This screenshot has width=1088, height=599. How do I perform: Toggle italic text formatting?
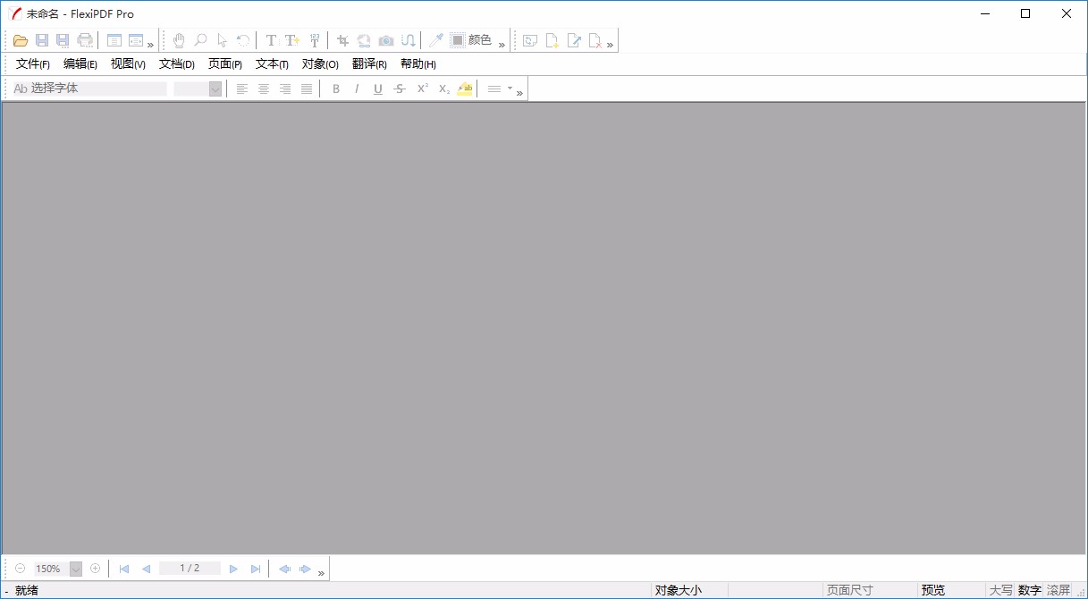[357, 89]
